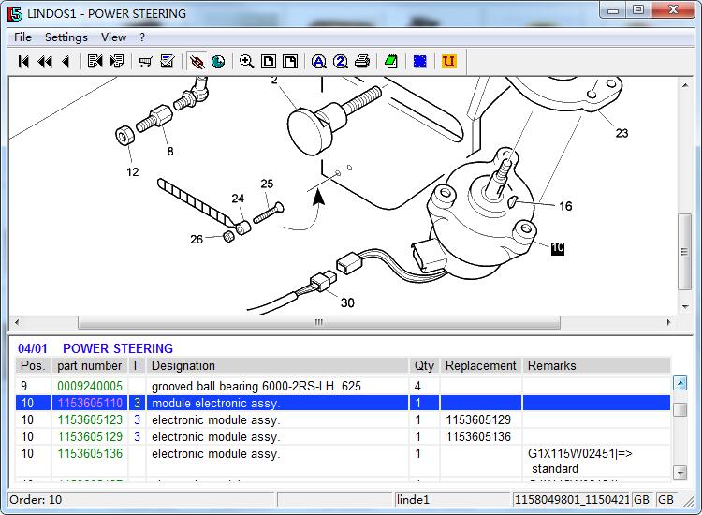702x515 pixels.
Task: Click '04/01 POWER STEERING' heading
Action: point(95,348)
